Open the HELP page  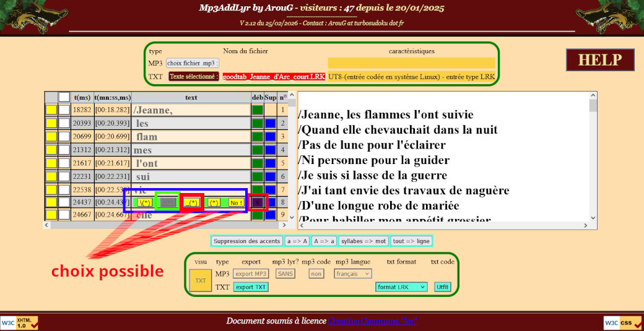599,60
